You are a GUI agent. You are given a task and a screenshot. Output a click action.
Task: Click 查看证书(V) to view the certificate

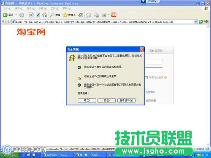[126, 100]
